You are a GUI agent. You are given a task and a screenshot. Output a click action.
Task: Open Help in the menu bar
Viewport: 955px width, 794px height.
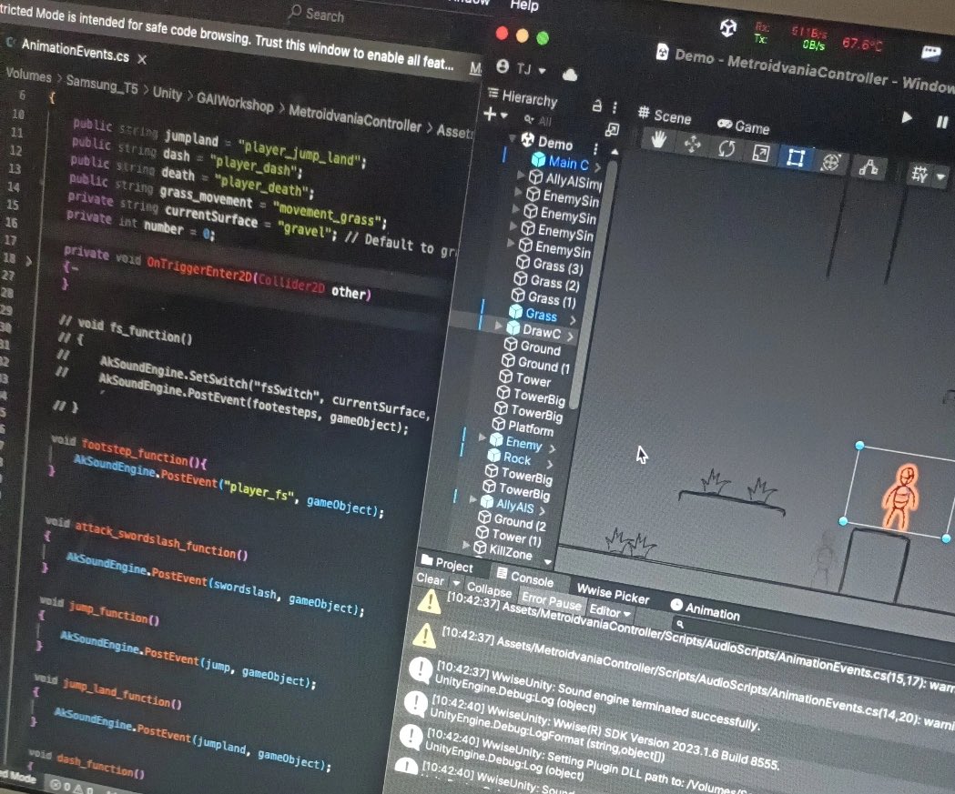coord(524,5)
